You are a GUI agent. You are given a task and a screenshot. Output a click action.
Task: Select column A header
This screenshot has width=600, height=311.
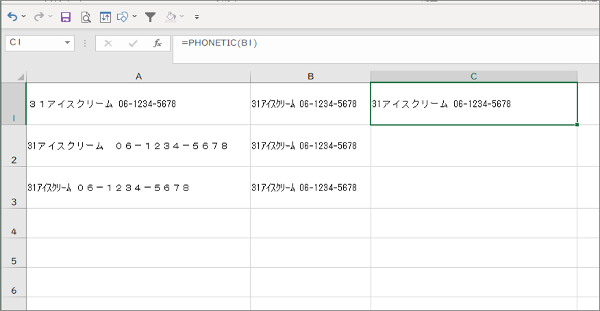138,77
